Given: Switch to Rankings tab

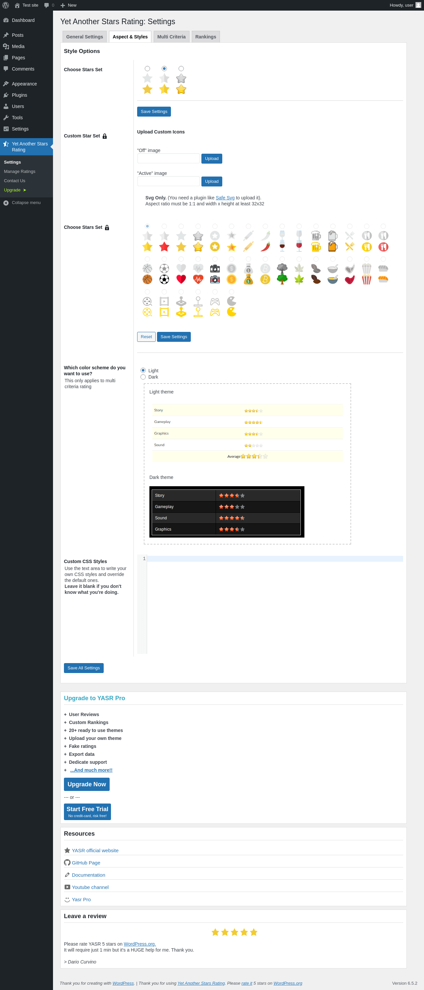Looking at the screenshot, I should point(206,36).
